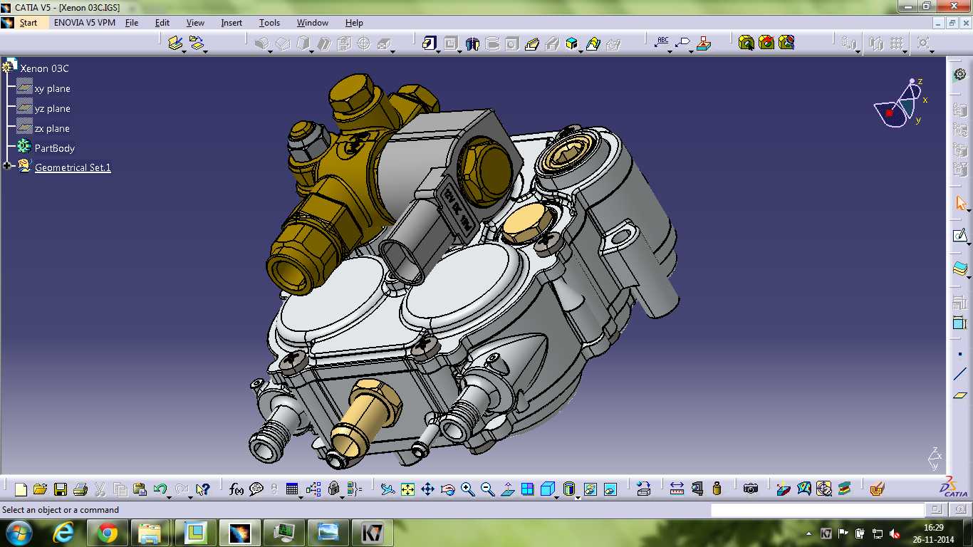Click the What's This help pointer icon
The height and width of the screenshot is (547, 973).
point(202,489)
